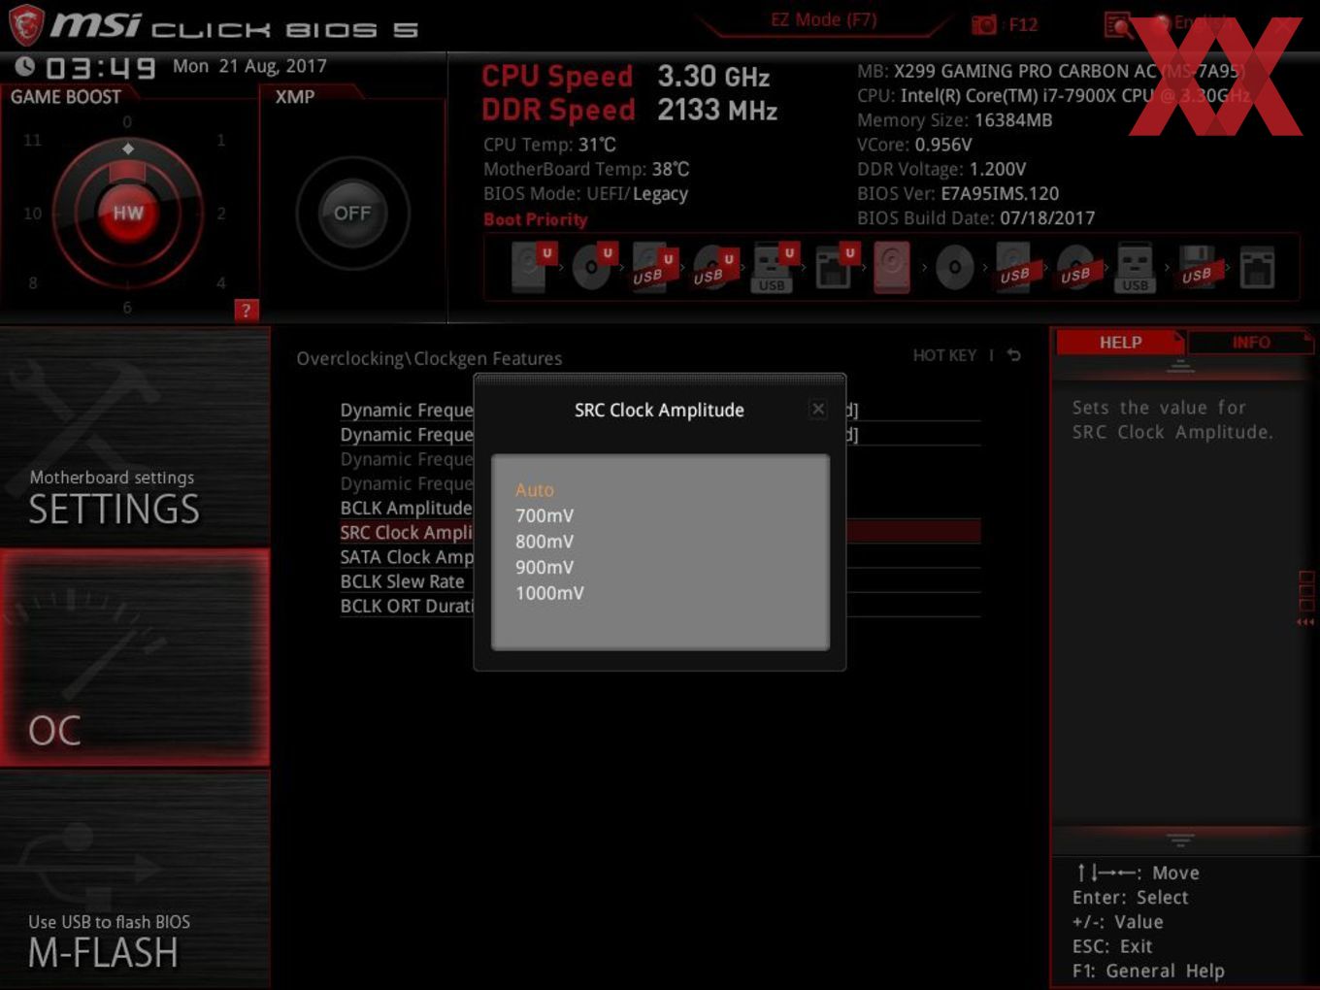Choose the 1000mV amplitude option

click(549, 593)
